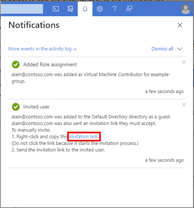
Task: Open the Settings gear icon
Action: (100, 9)
